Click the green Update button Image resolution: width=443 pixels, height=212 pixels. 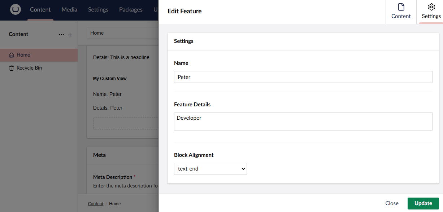click(423, 203)
